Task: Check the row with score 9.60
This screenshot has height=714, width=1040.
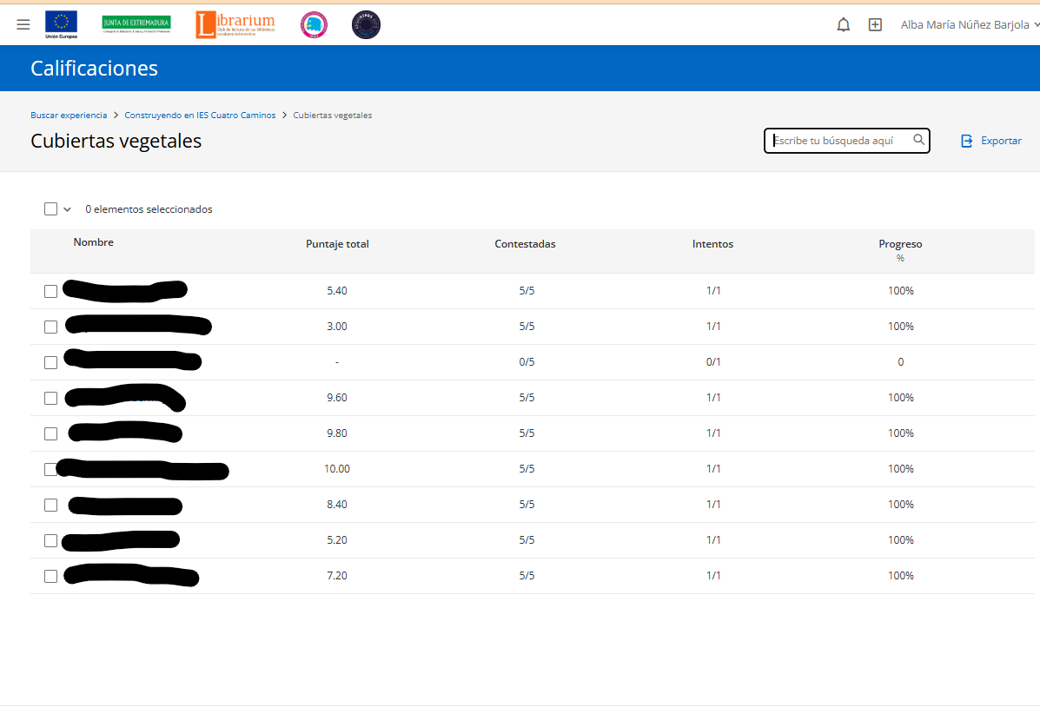Action: point(50,398)
